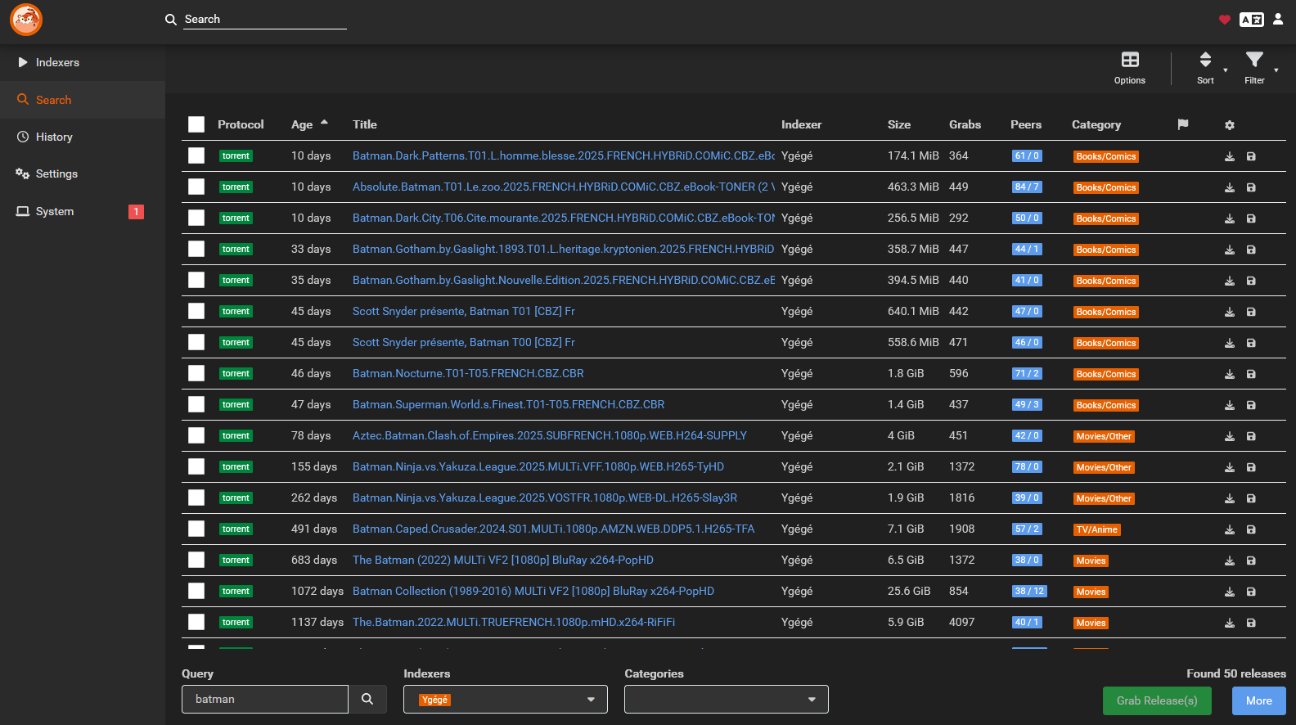Open the language translate icon
Image resolution: width=1296 pixels, height=725 pixels.
[1251, 20]
